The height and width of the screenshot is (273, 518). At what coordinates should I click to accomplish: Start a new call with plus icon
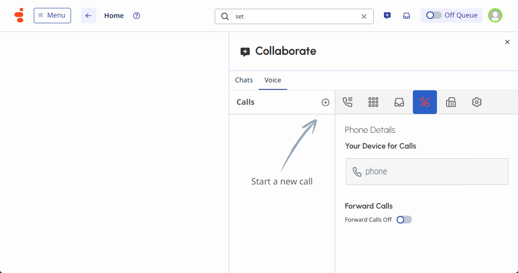point(325,102)
